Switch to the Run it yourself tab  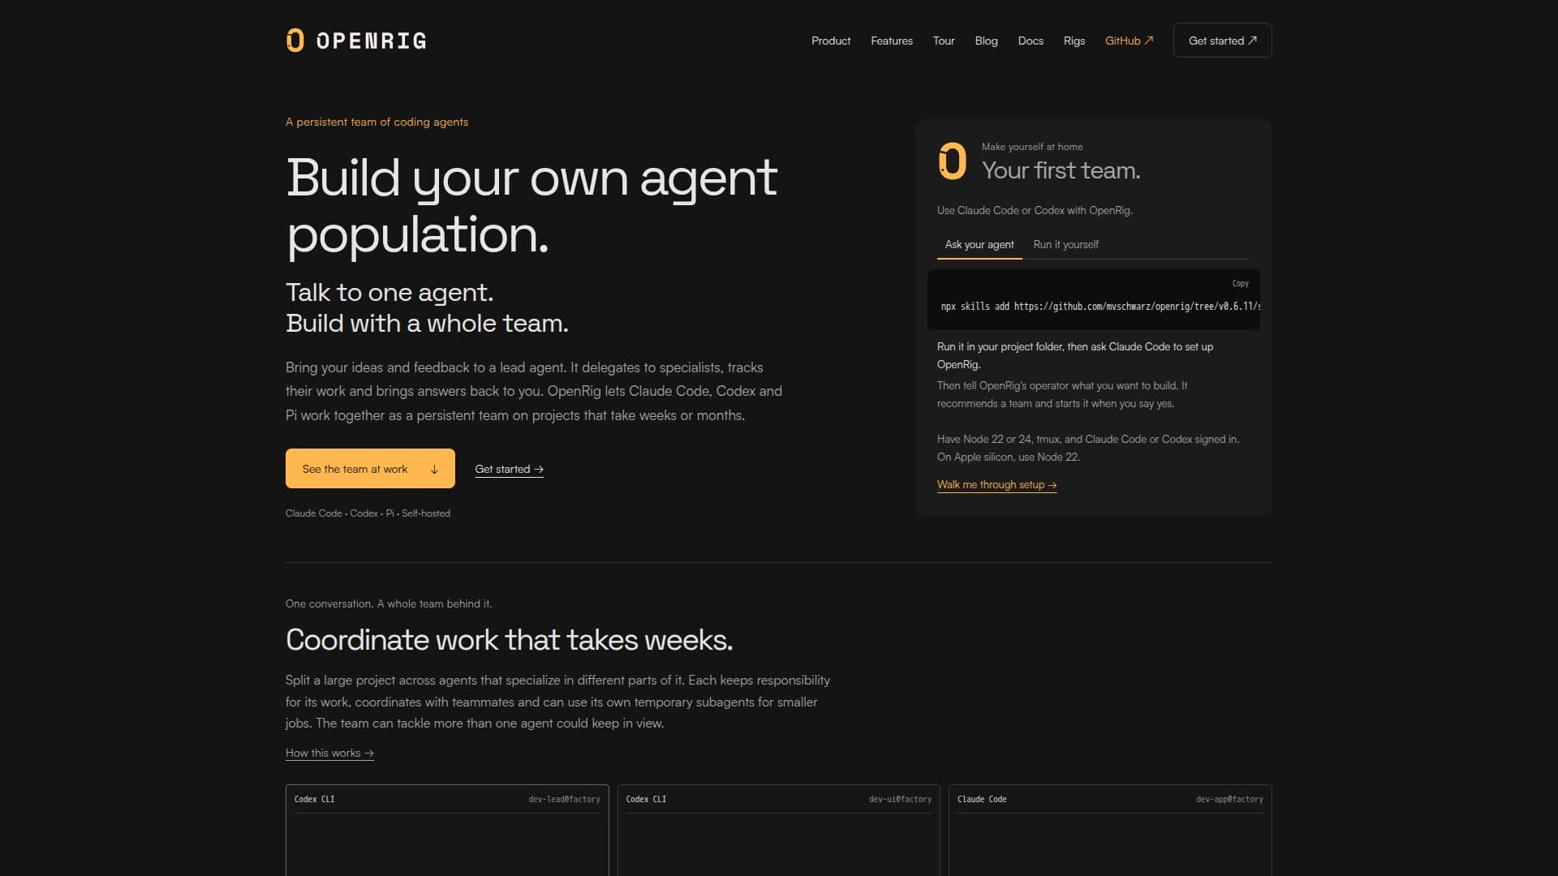tap(1065, 245)
